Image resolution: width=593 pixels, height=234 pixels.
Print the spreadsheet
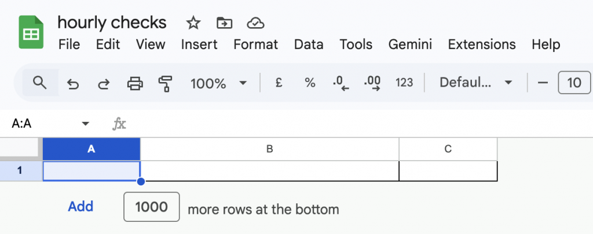coord(135,83)
